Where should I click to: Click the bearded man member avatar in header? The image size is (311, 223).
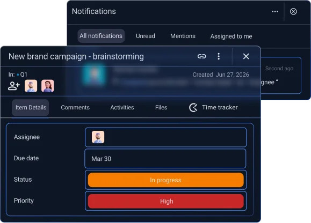31,86
